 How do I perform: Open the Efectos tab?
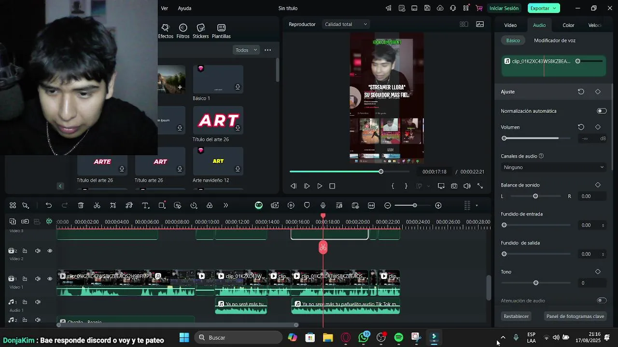pos(165,31)
